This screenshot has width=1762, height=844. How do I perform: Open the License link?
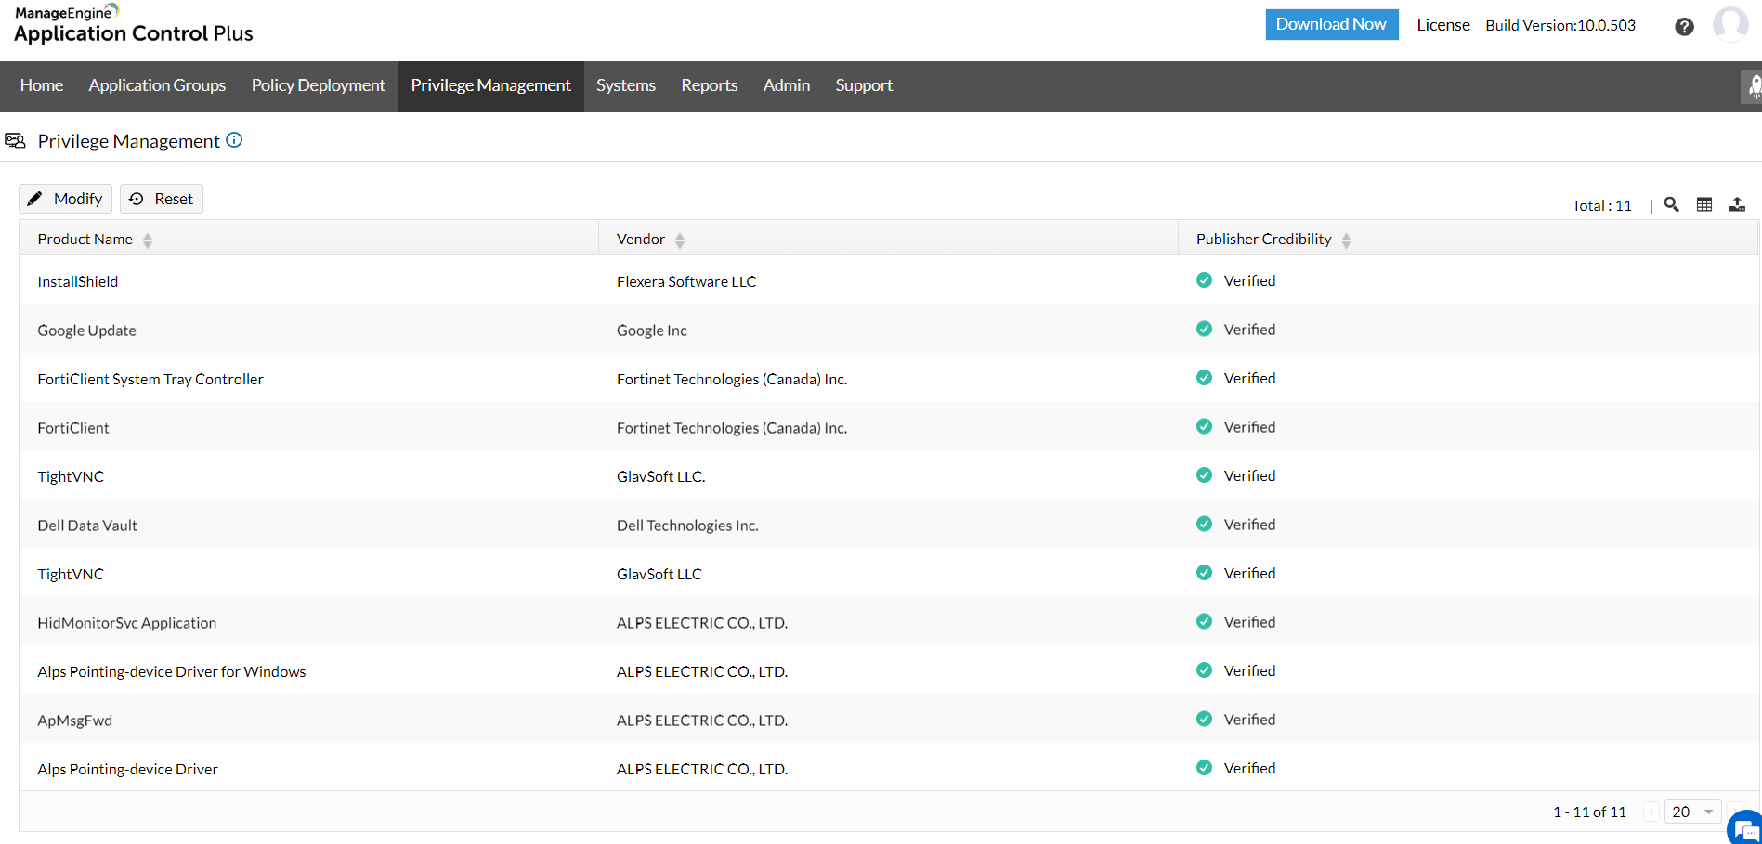pyautogui.click(x=1443, y=25)
